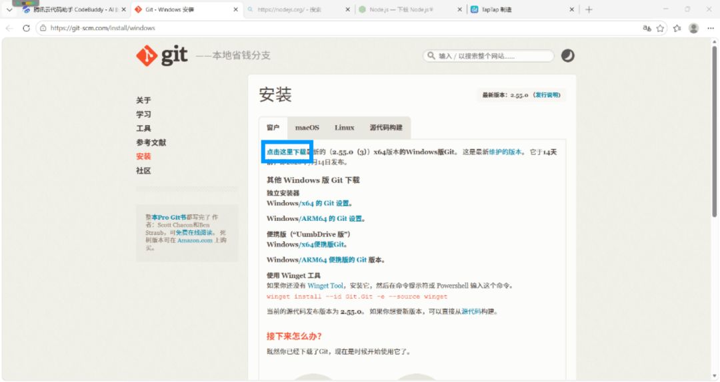Open the 安装 sidebar link

[x=143, y=156]
